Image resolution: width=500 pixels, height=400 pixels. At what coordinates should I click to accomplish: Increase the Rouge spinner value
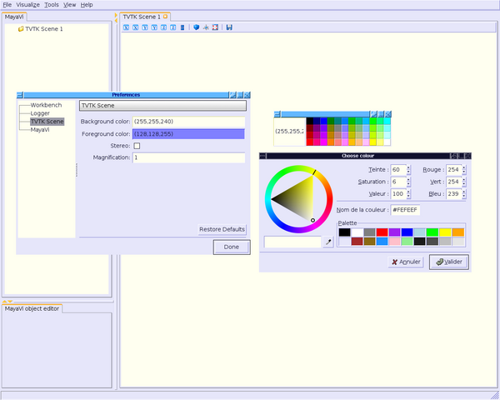coord(464,167)
